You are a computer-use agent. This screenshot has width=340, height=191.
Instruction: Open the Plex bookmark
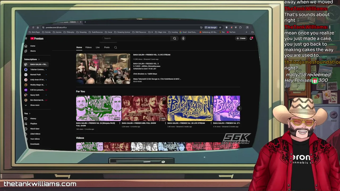tap(222, 32)
